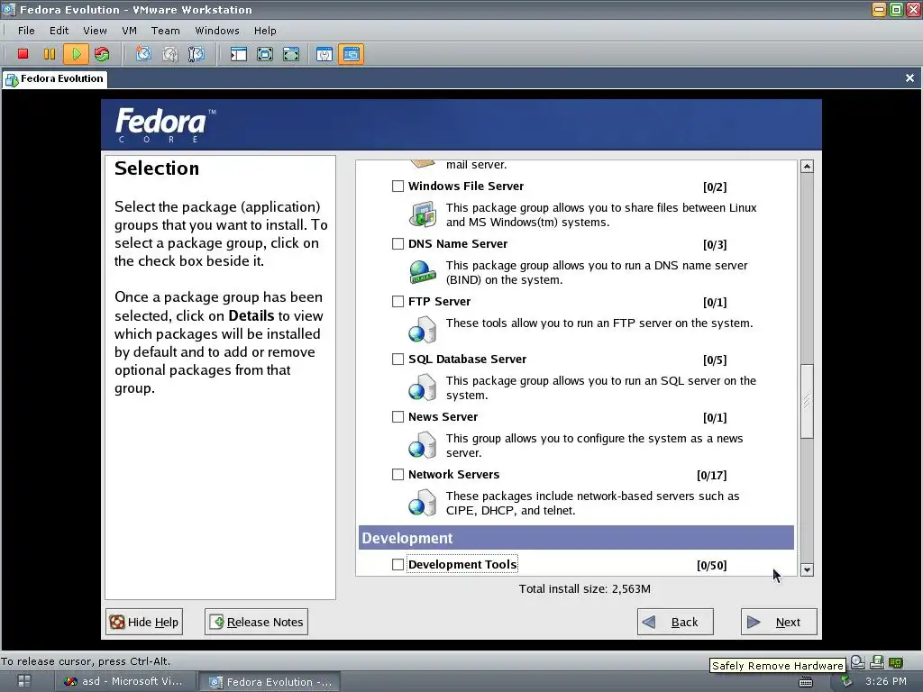Toggle the sidebar view toolbar icon
Screen dimensions: 923x692
pyautogui.click(x=238, y=54)
